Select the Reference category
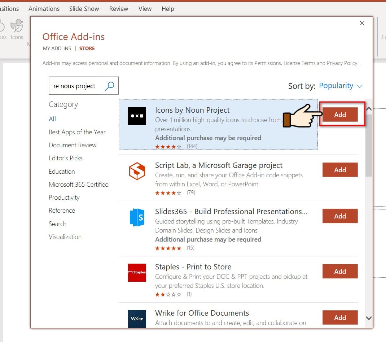The height and width of the screenshot is (342, 386). point(62,211)
